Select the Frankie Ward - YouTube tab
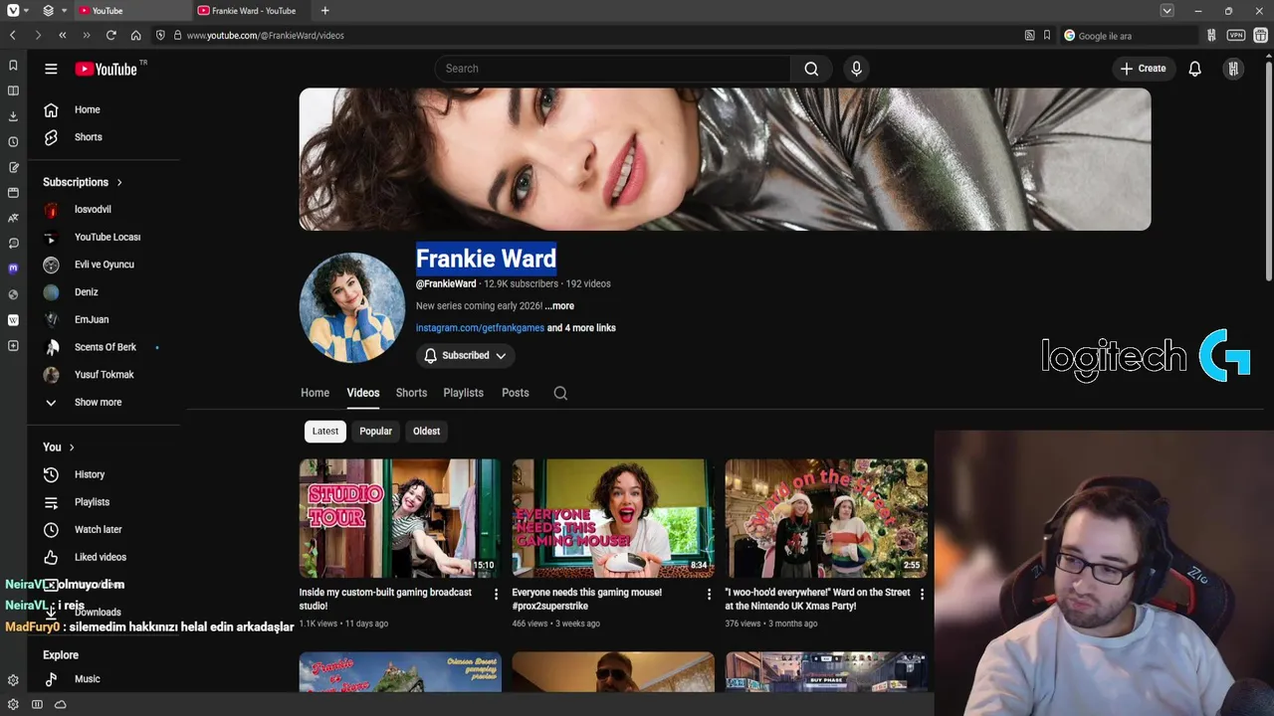 click(x=251, y=11)
